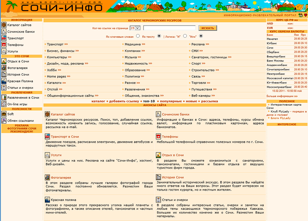Select the По ключевым словам radio button

[x=138, y=36]
